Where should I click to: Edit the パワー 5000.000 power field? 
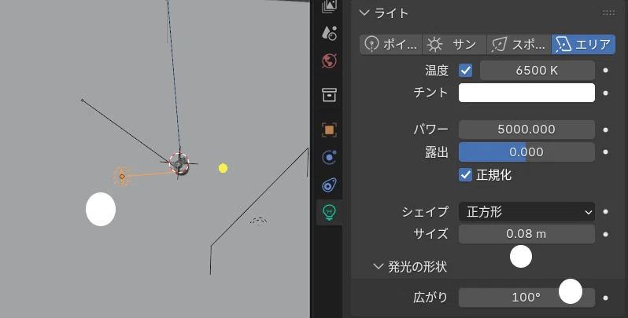[x=526, y=130]
